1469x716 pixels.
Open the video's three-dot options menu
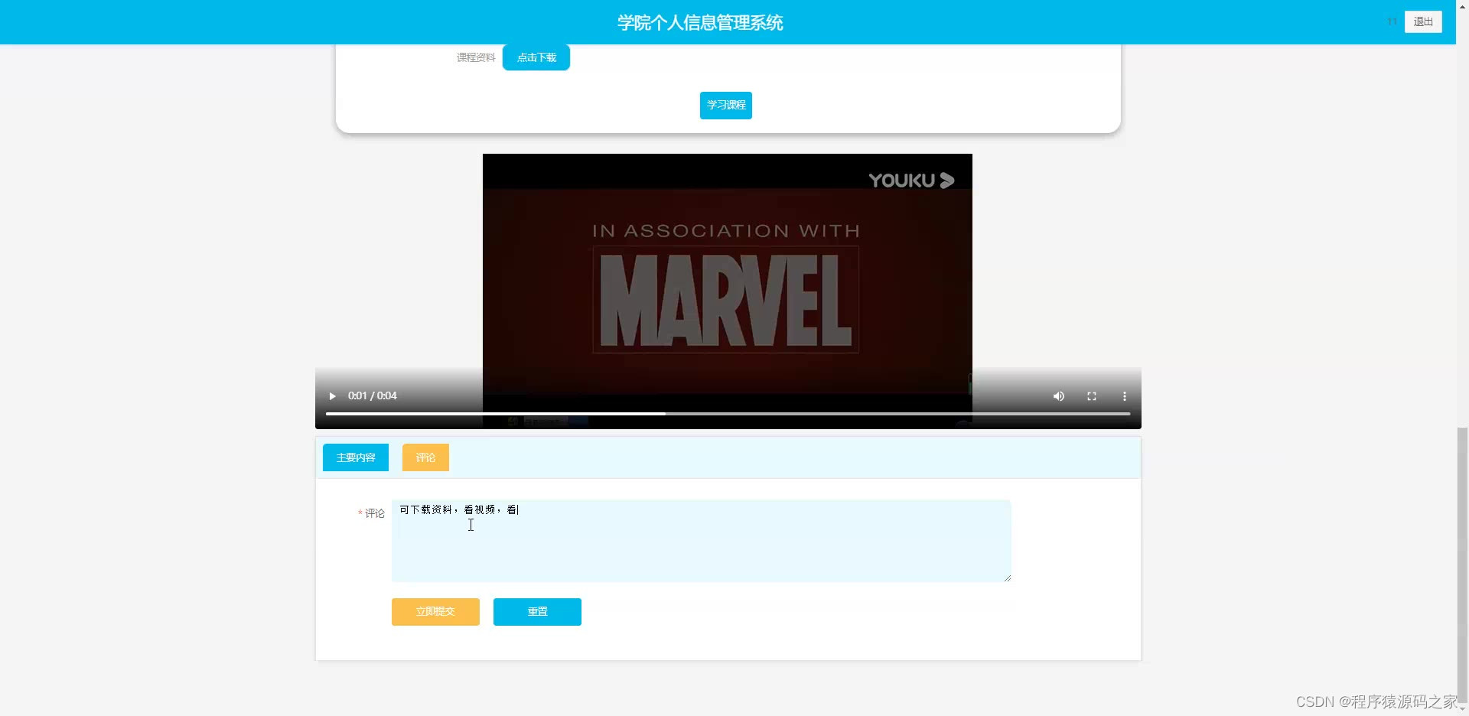(1125, 396)
